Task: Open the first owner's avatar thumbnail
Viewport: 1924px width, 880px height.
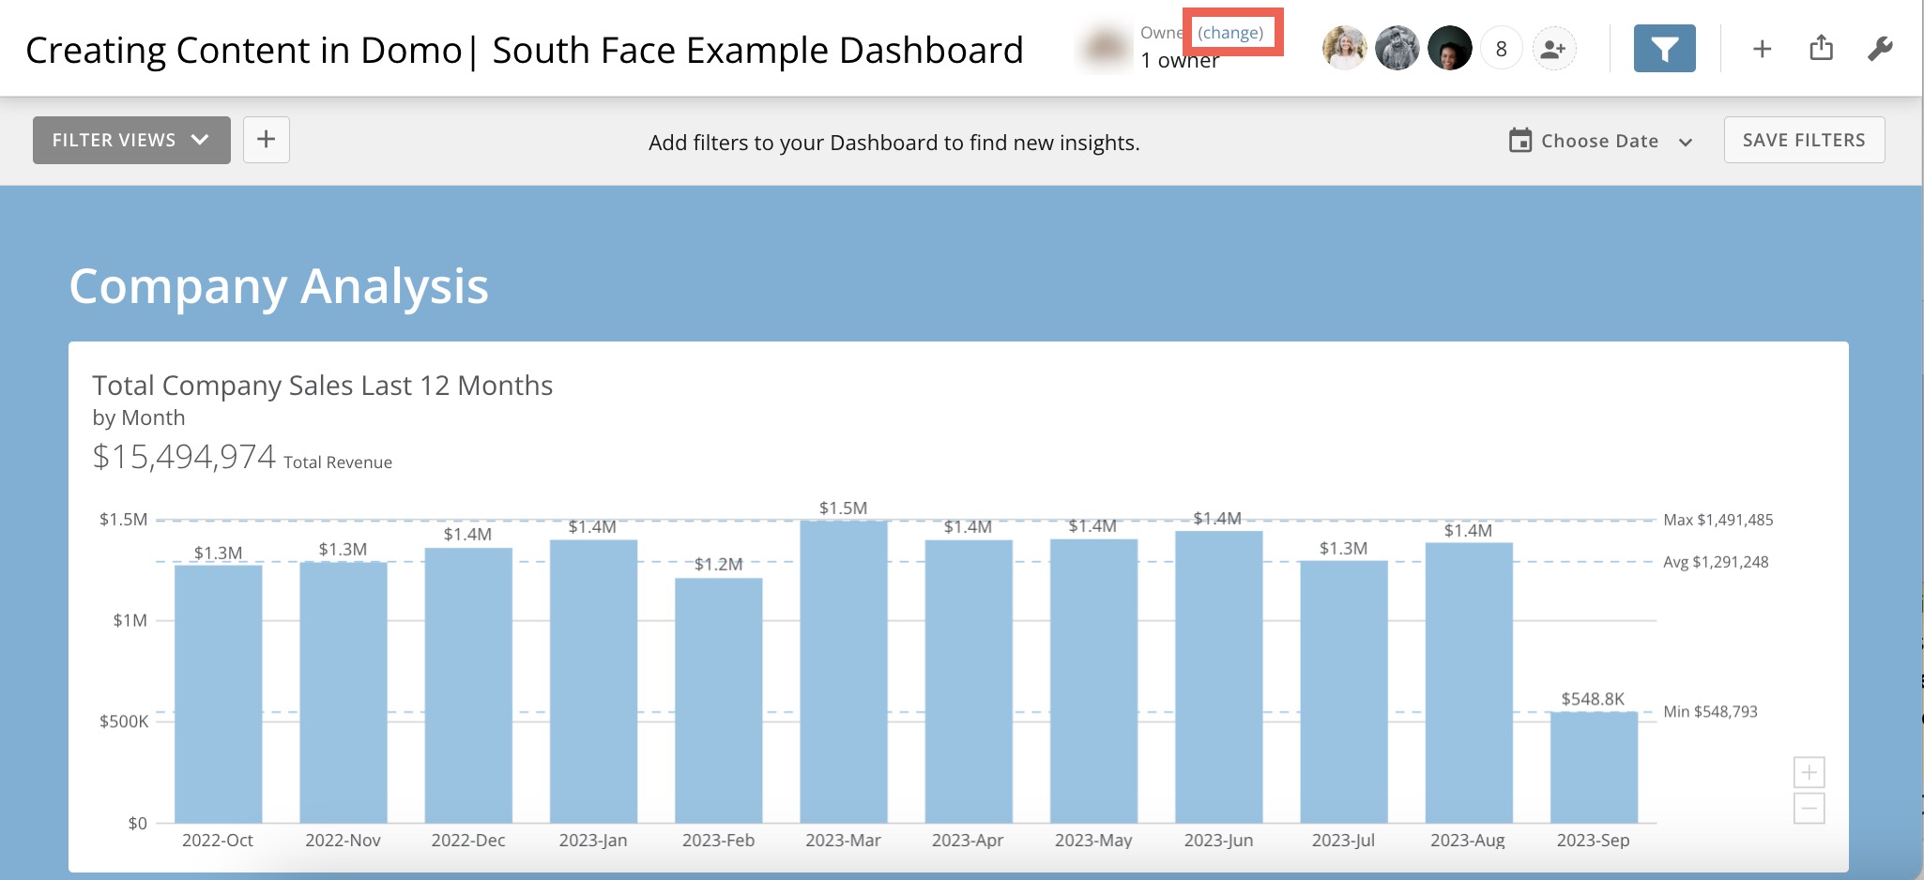Action: pyautogui.click(x=1345, y=47)
